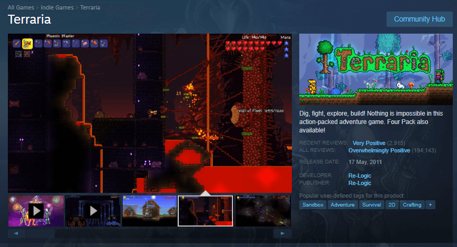Select the Adventure tag

click(342, 205)
